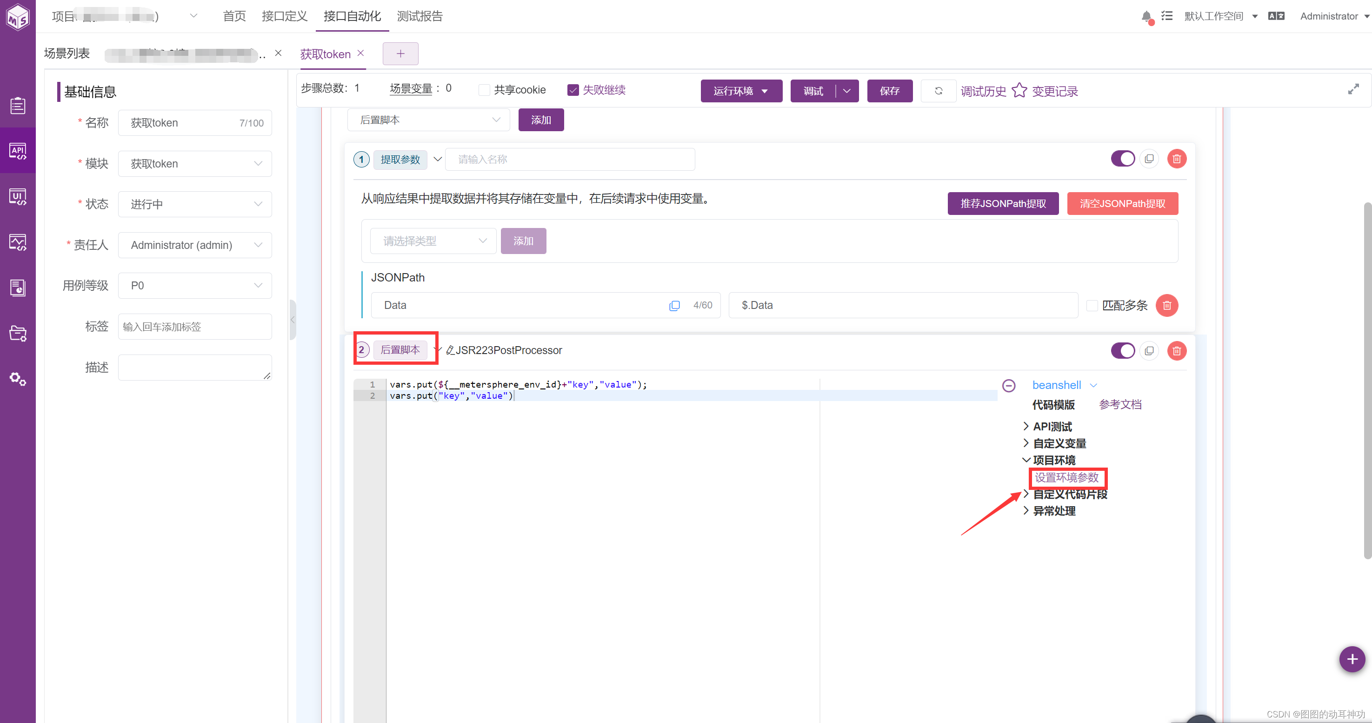
Task: Open the performance test sidebar icon
Action: 18,242
